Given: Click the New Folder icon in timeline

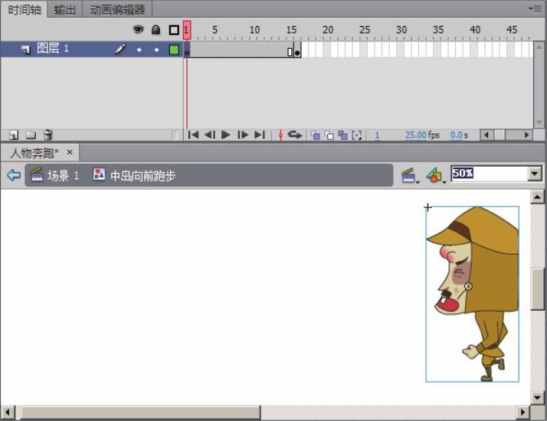Looking at the screenshot, I should click(31, 135).
